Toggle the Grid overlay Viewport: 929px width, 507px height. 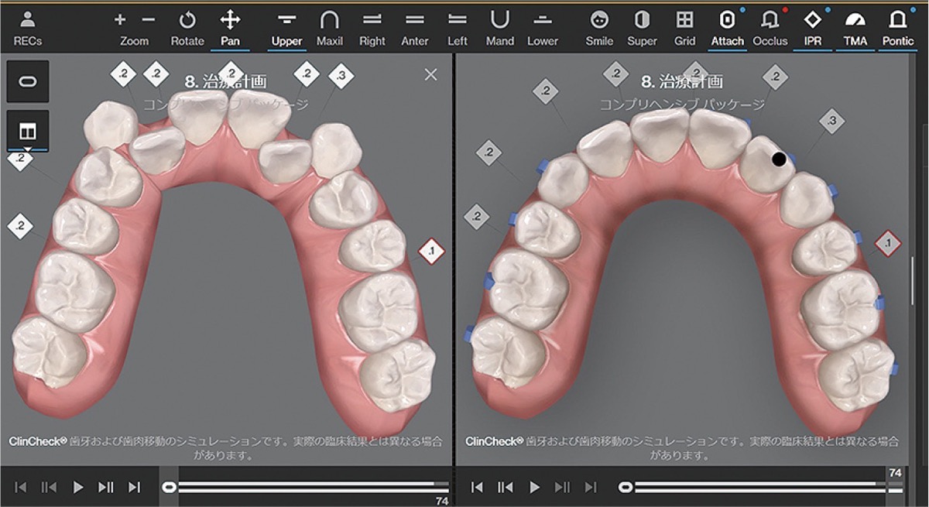(684, 27)
